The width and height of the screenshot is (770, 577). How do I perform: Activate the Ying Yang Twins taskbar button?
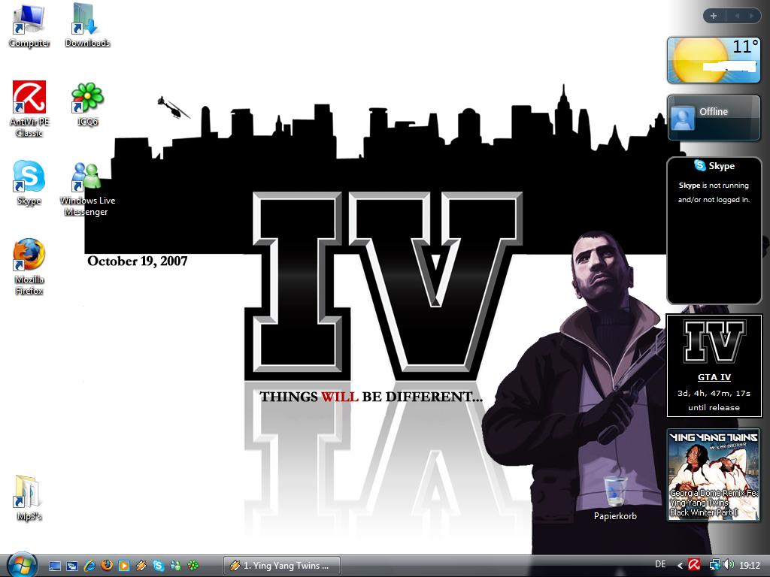282,566
